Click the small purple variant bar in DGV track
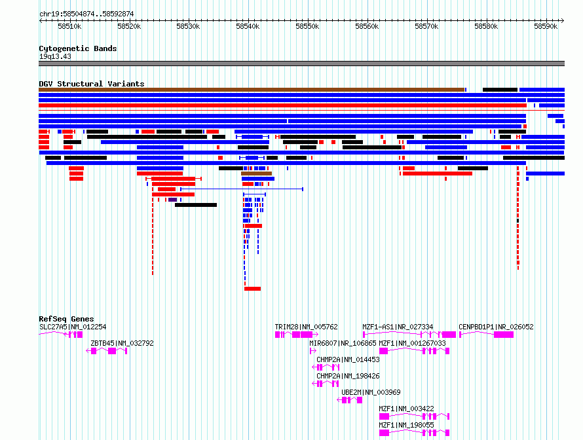This screenshot has width=583, height=440. point(172,200)
